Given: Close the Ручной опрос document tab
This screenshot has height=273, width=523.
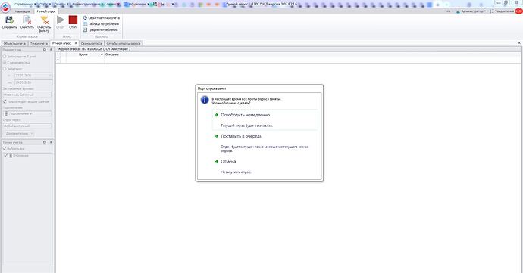Looking at the screenshot, I should [x=76, y=43].
